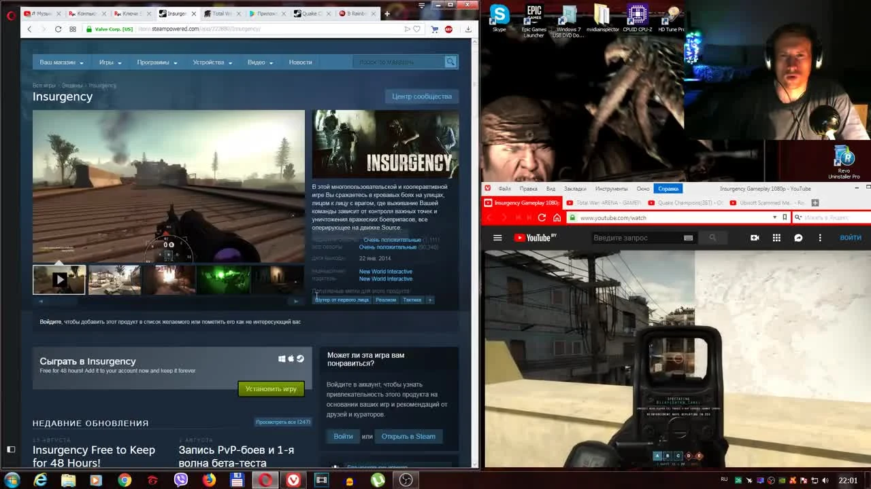871x489 pixels.
Task: Open the Инструменты menu in Vivaldi
Action: pos(611,188)
